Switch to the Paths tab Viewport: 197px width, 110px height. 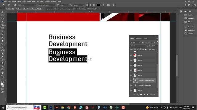coord(145,38)
